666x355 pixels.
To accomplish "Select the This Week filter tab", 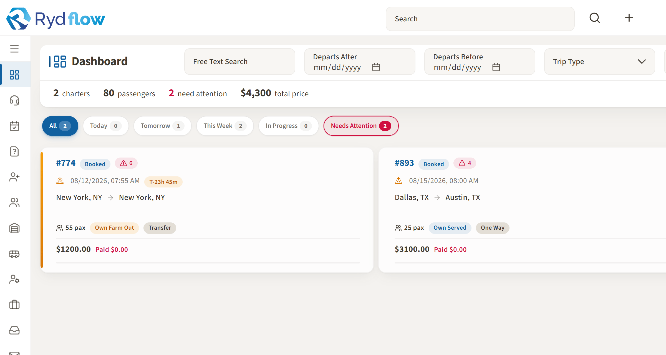I will 225,126.
